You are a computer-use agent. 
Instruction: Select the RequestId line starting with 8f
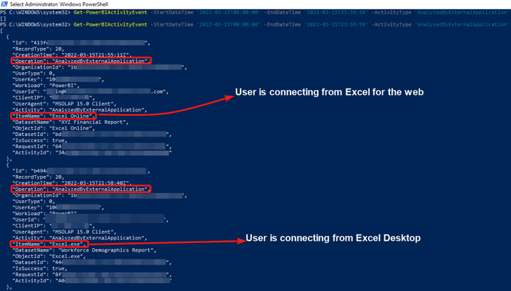[x=92, y=275]
